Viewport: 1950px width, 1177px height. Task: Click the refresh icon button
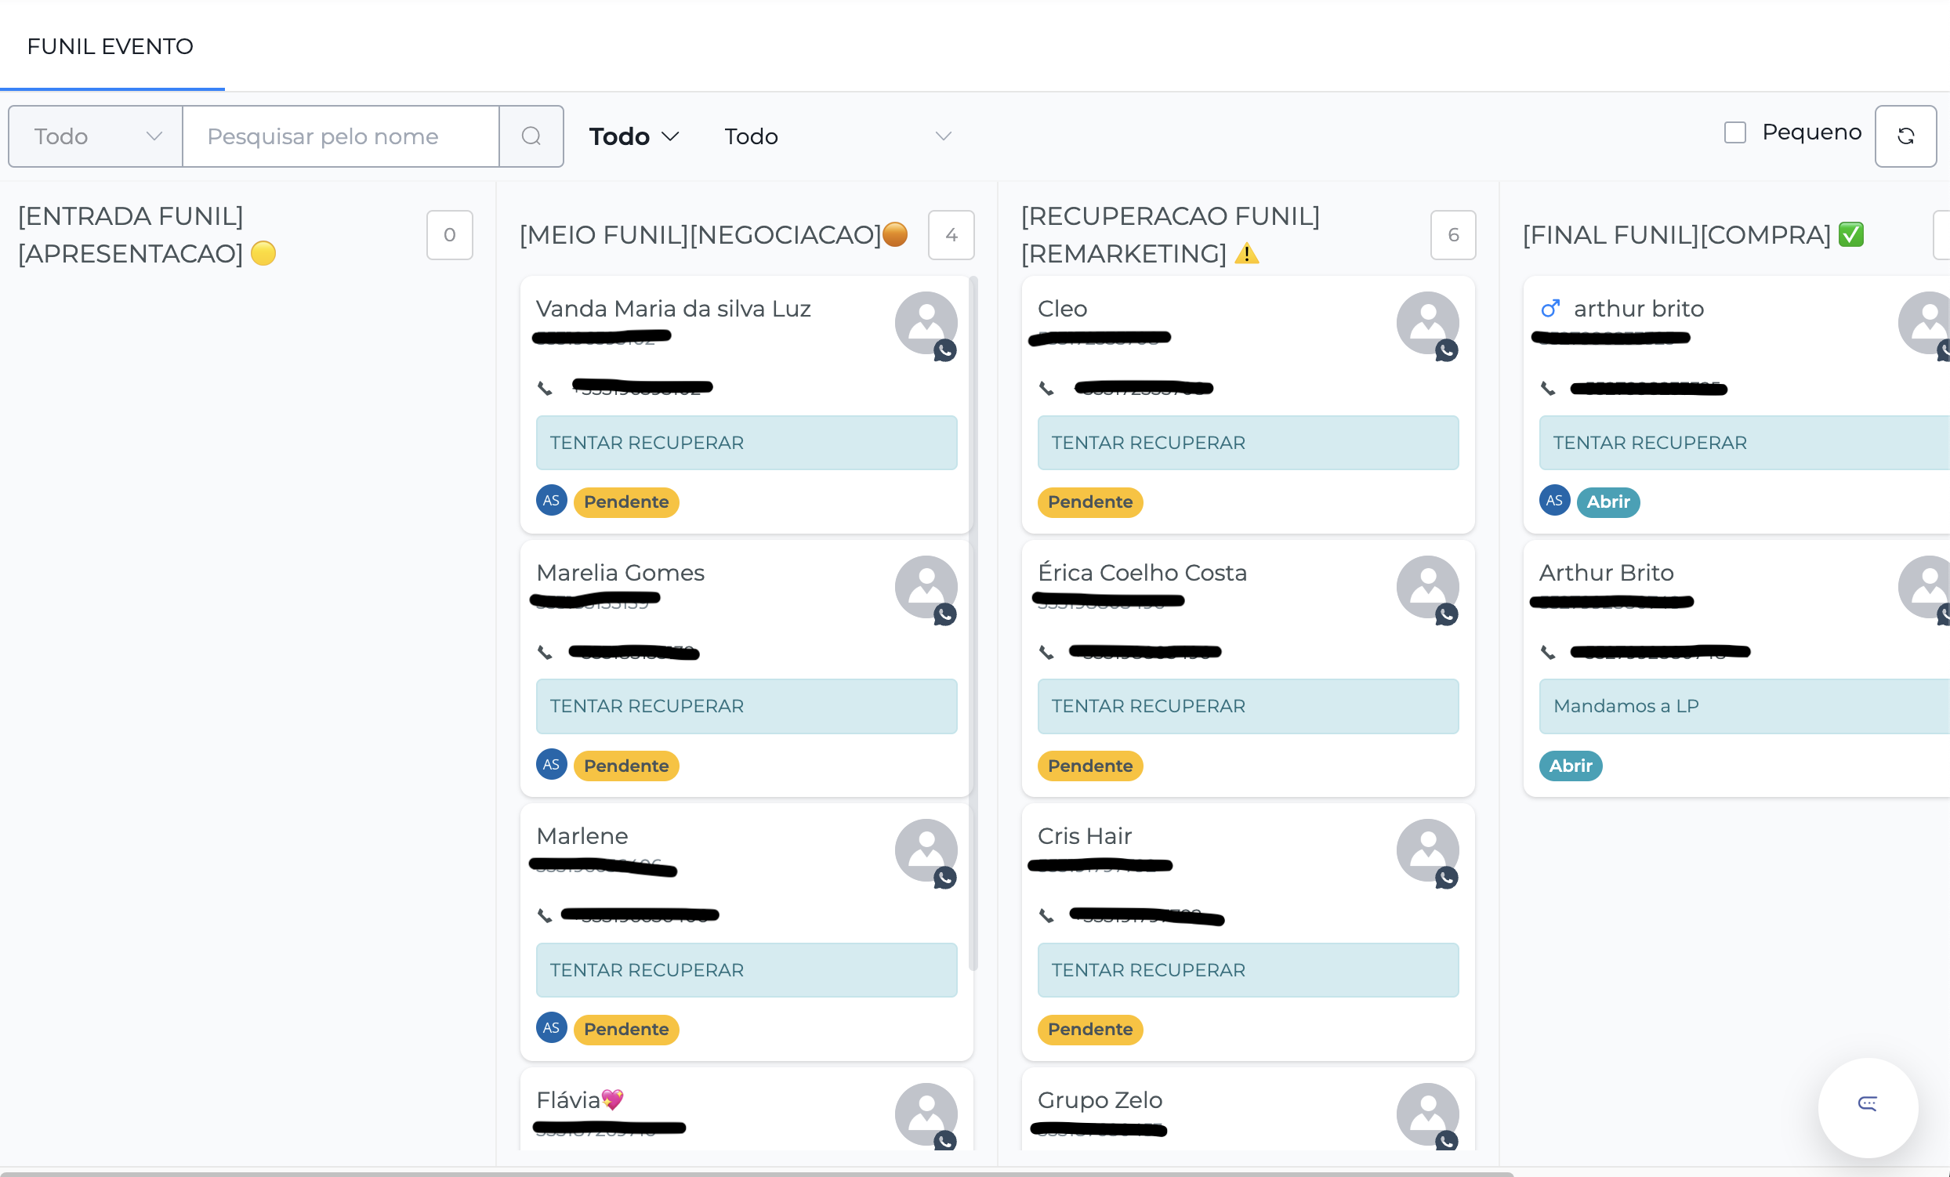(x=1905, y=136)
